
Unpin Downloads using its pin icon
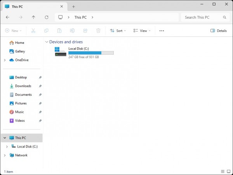click(x=40, y=86)
